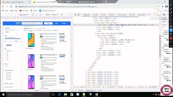Open Flipkart More menu
Viewport: 173px width, 97px height.
coord(57,23)
